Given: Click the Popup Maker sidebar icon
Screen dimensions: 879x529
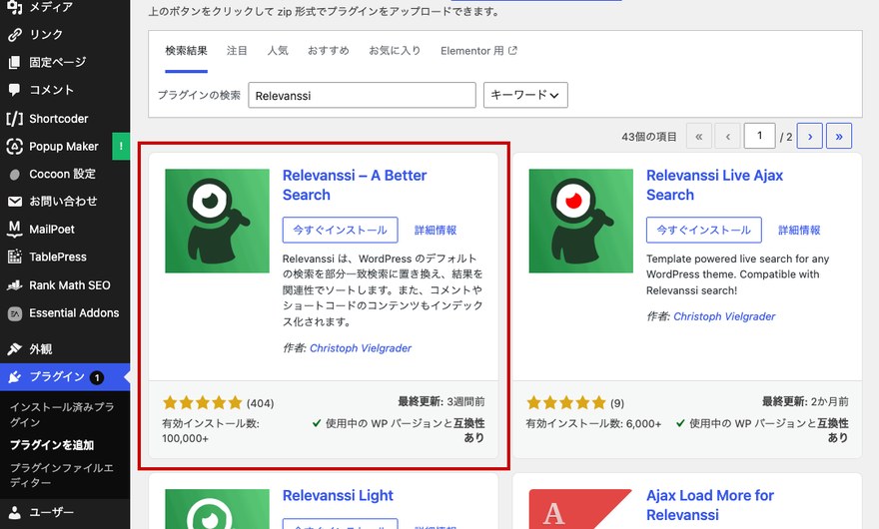Looking at the screenshot, I should click(x=15, y=147).
